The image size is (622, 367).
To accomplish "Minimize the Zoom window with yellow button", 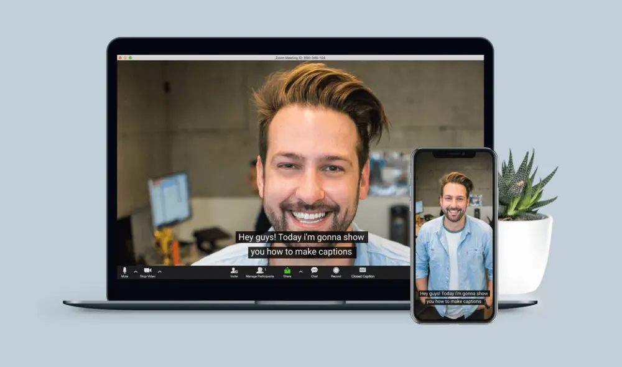I will point(125,58).
